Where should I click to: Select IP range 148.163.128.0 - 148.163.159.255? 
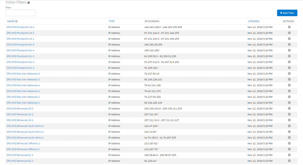(163, 27)
